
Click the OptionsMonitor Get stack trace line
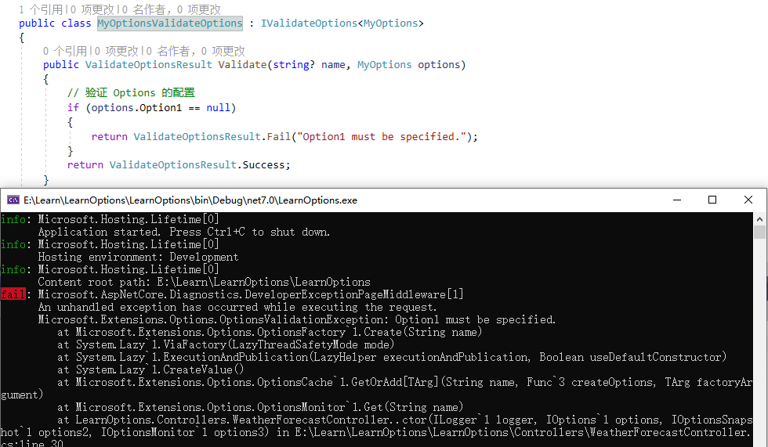(260, 407)
